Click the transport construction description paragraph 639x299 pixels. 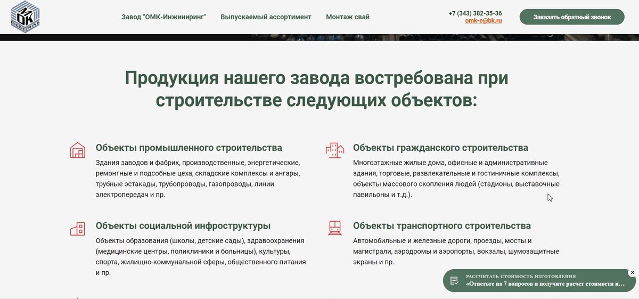pos(456,252)
